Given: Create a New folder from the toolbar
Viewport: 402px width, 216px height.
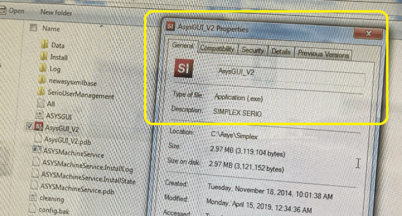Looking at the screenshot, I should 56,12.
